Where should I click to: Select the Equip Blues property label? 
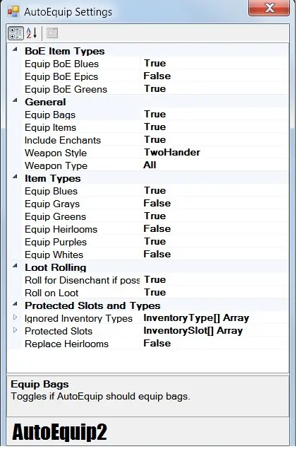pos(51,192)
